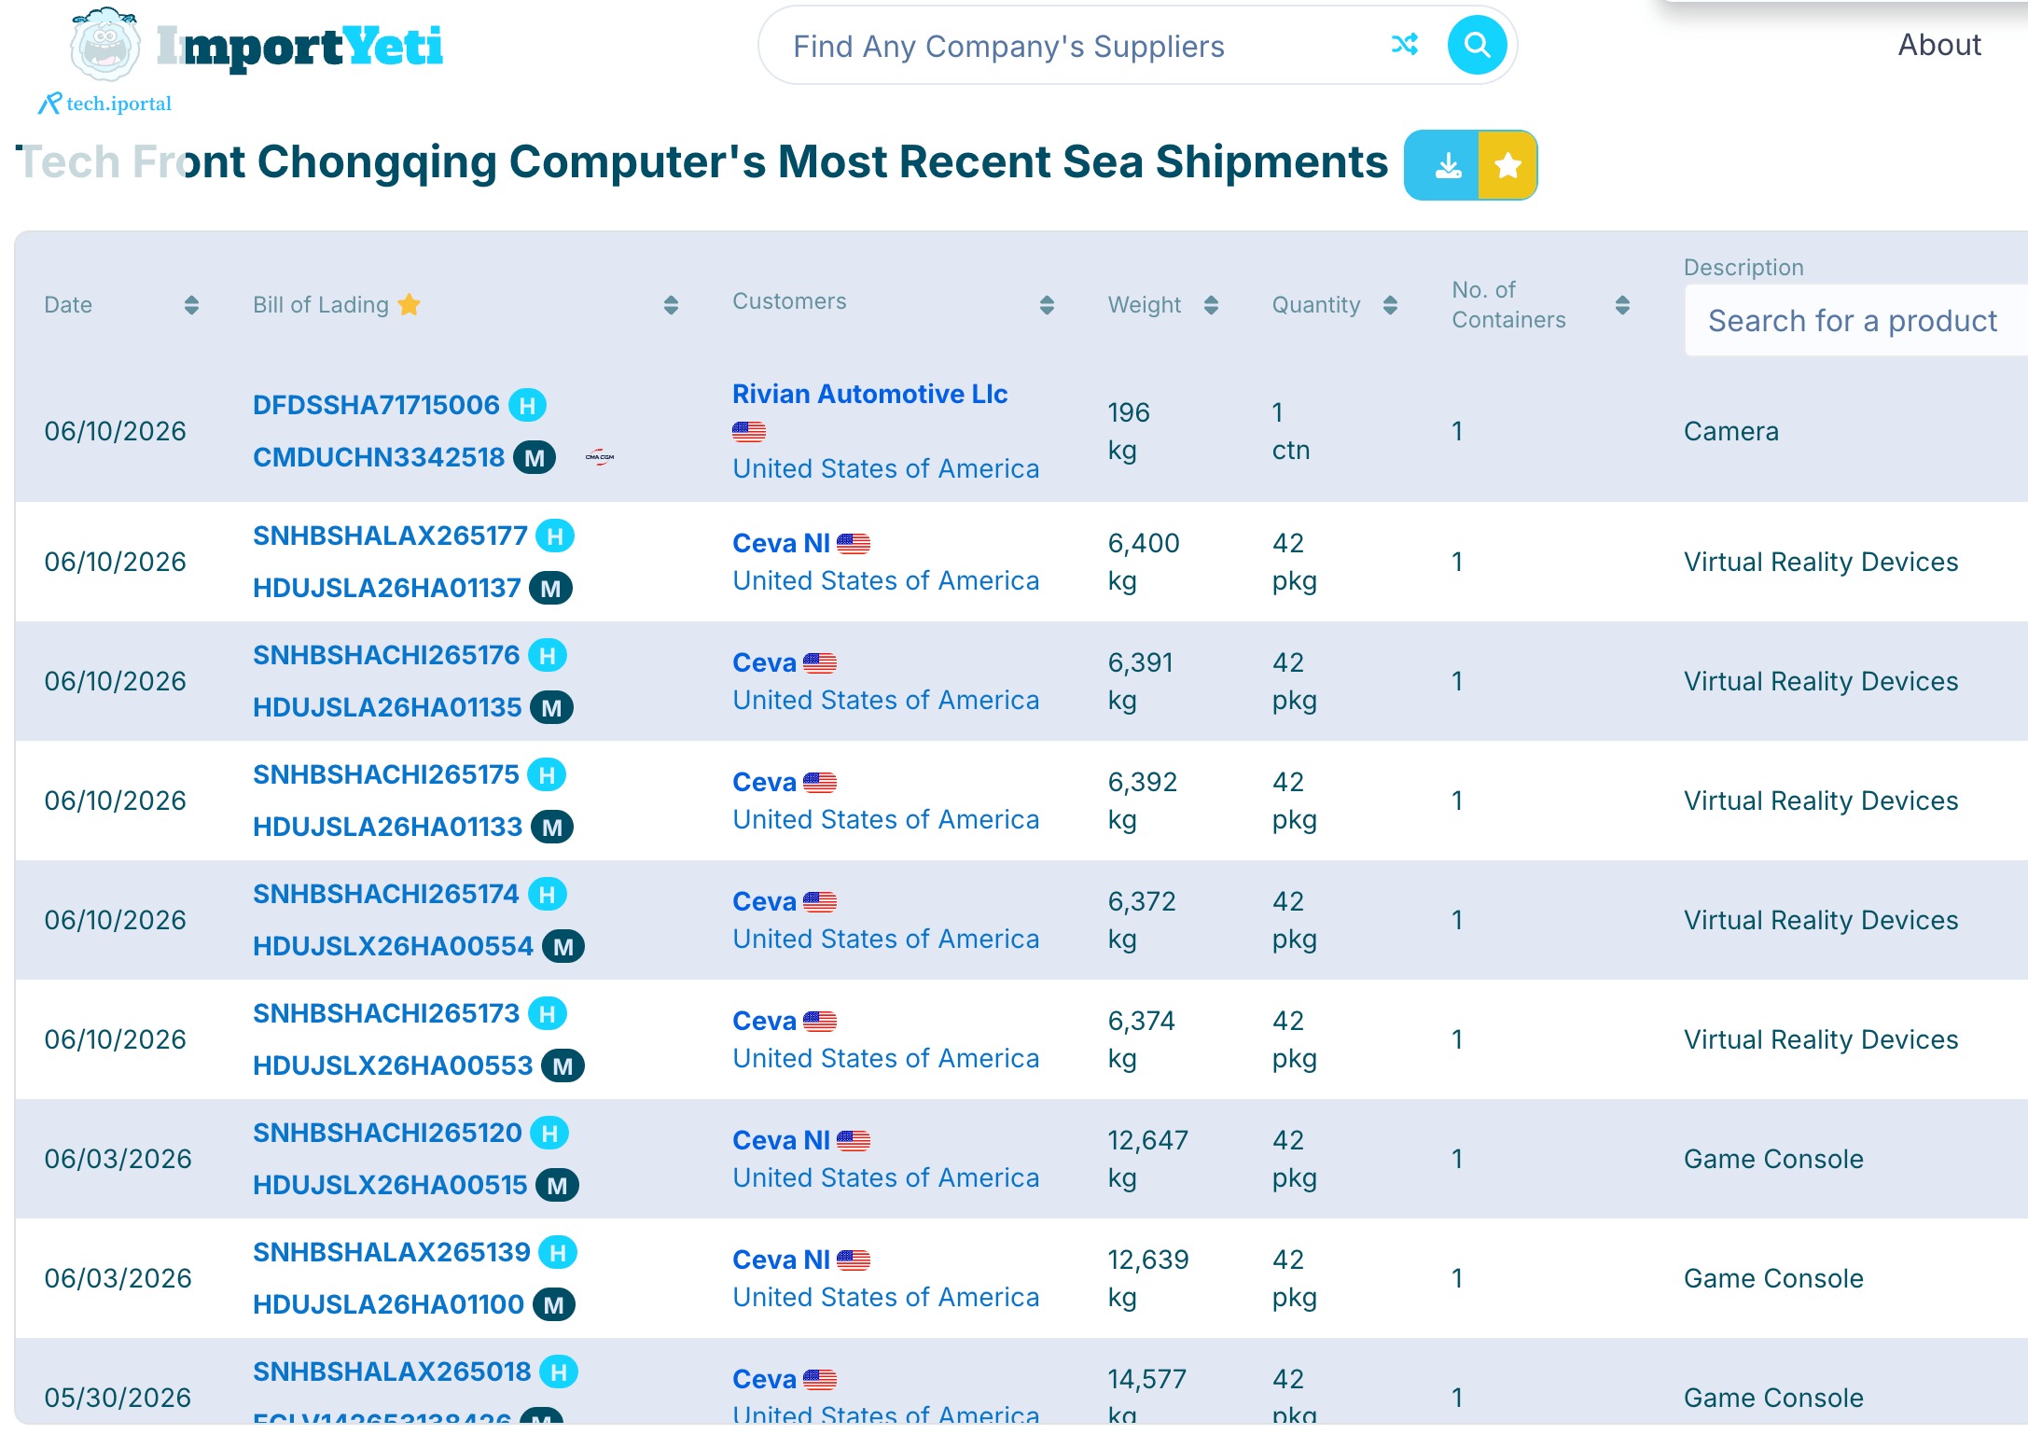Image resolution: width=2028 pixels, height=1448 pixels.
Task: Sort the table by Customers
Action: pos(1047,305)
